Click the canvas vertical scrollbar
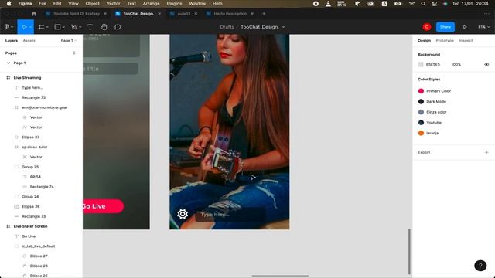Screen dimensions: 495x278 (409, 251)
